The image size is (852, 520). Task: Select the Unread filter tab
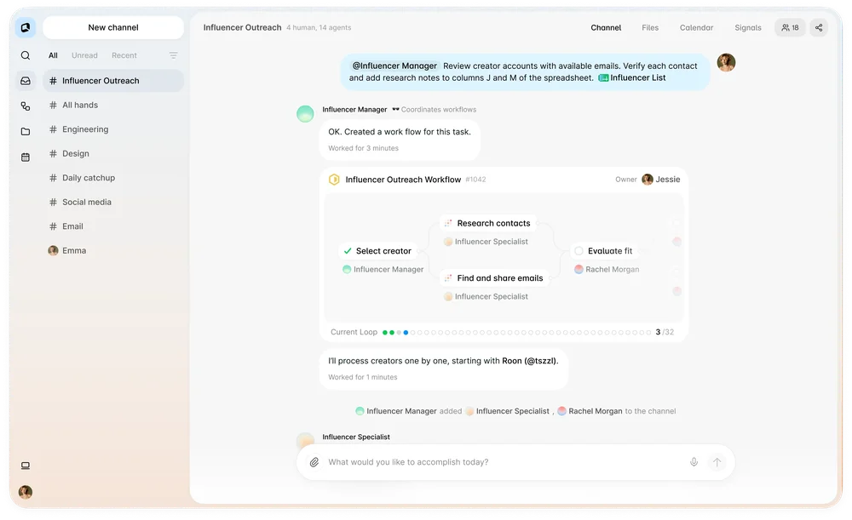coord(84,55)
